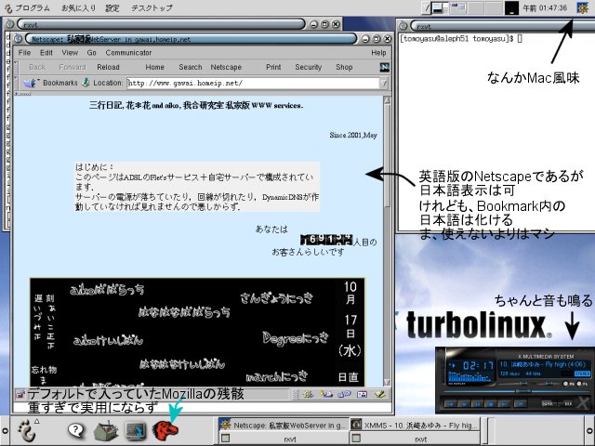
Task: Click the window menu icon of right rxvt
Action: pyautogui.click(x=403, y=26)
